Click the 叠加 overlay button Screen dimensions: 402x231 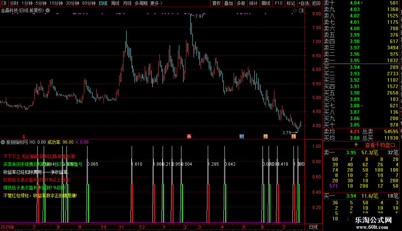(229, 3)
